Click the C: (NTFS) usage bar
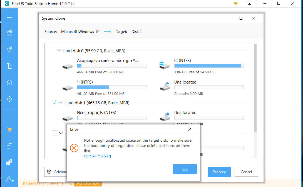 (209, 66)
